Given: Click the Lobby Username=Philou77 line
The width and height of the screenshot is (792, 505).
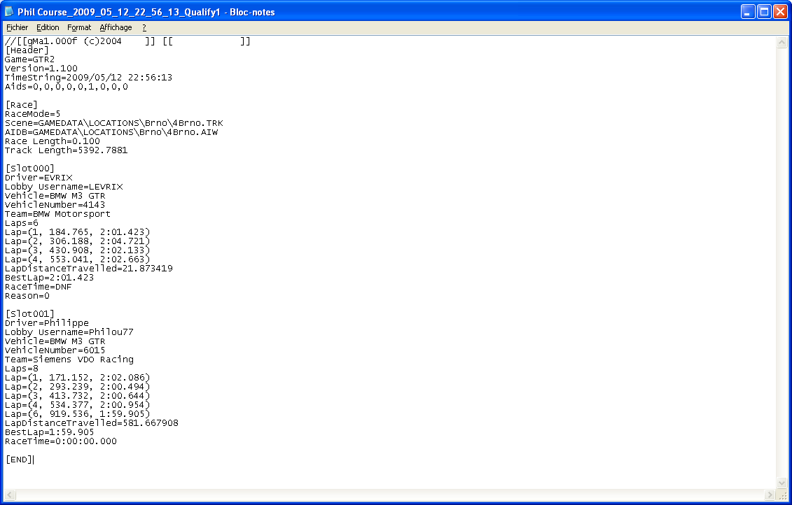Looking at the screenshot, I should pos(69,332).
